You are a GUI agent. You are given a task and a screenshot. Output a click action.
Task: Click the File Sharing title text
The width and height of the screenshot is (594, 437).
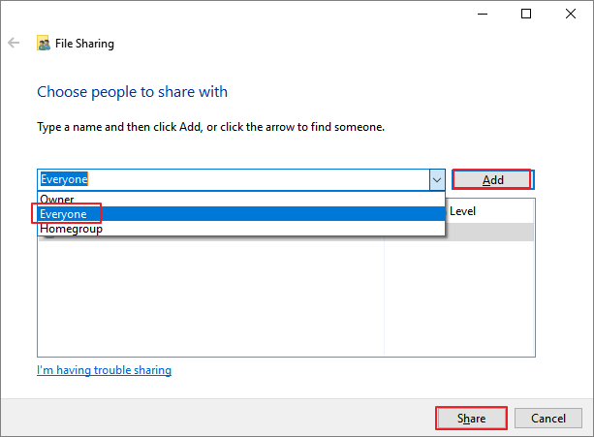86,44
